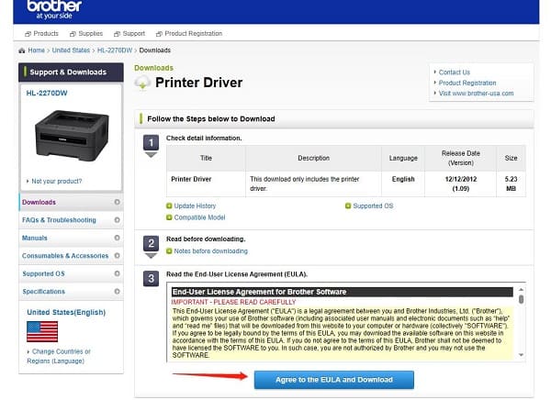Open Visit www.brother-usa.com link

pos(476,94)
